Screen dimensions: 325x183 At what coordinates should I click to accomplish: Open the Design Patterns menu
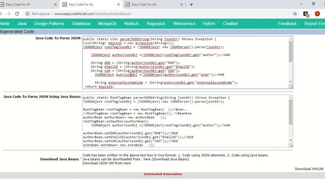pos(49,24)
